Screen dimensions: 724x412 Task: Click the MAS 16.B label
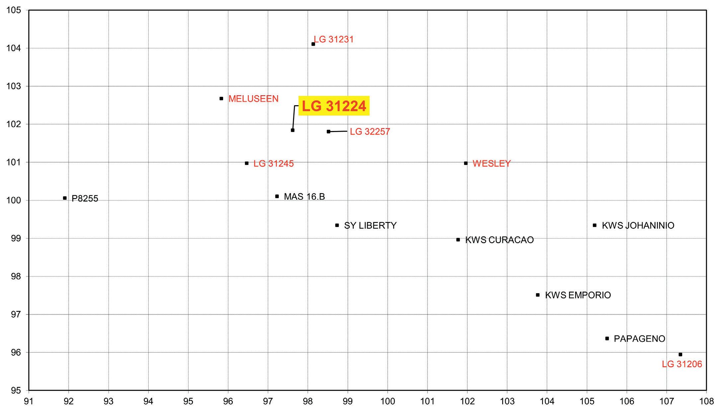click(x=304, y=197)
